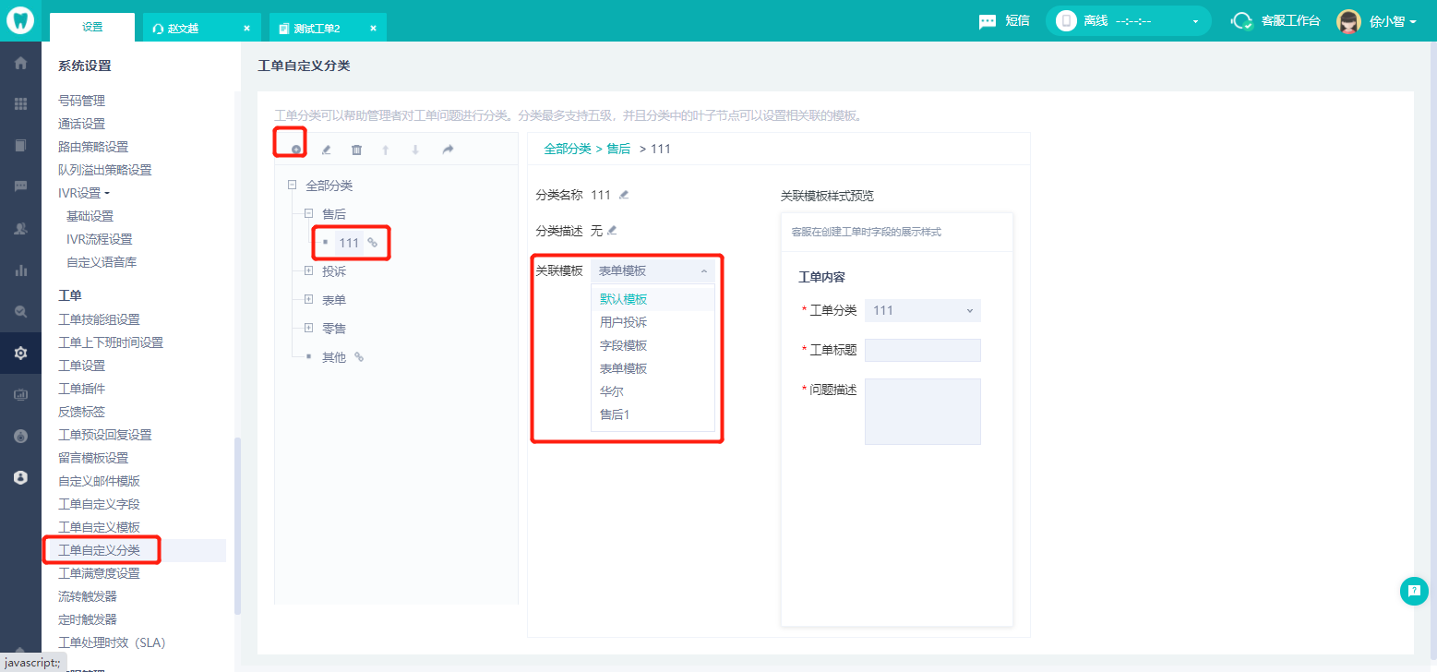Open the search magnifier sidebar icon

20,312
